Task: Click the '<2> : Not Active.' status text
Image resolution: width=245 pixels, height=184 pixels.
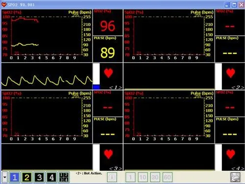Action: tap(89, 173)
